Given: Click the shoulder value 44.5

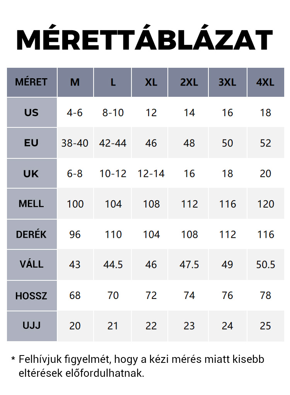Looking at the screenshot, I should (x=113, y=264).
